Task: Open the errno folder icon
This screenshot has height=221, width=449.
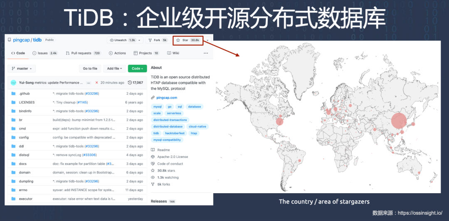Action: pos(13,190)
